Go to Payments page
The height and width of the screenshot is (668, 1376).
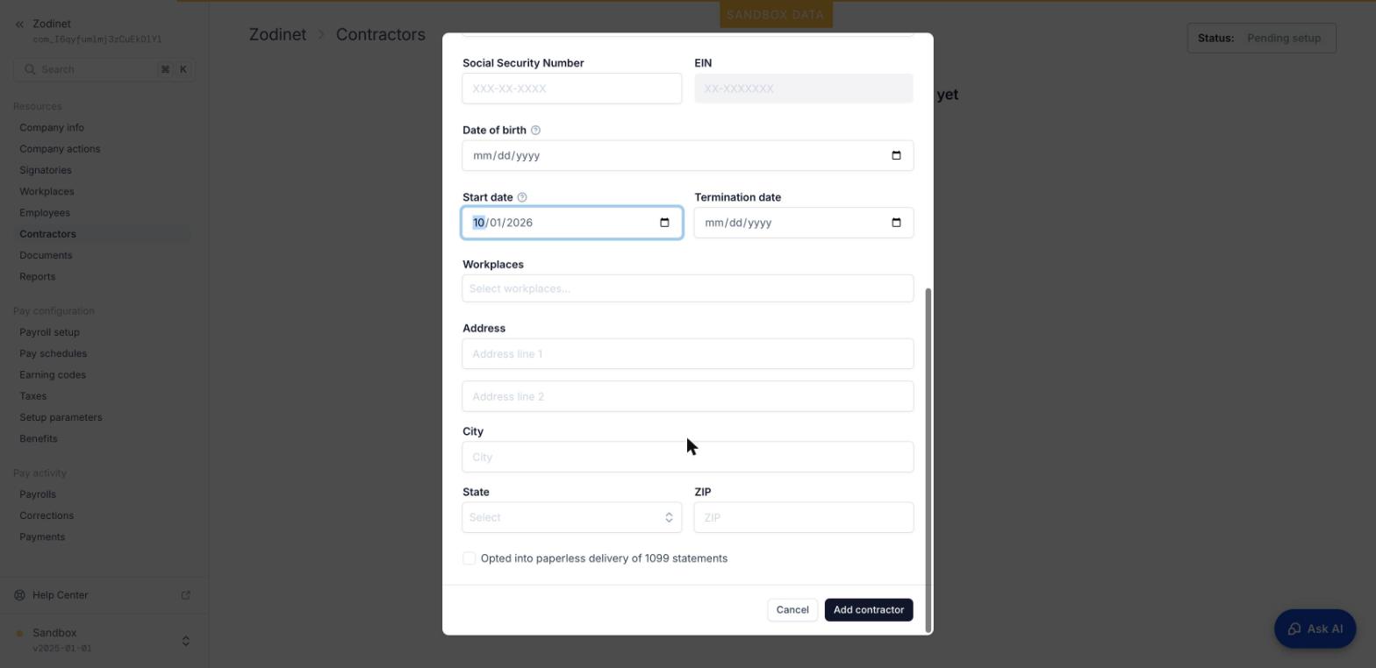point(42,537)
